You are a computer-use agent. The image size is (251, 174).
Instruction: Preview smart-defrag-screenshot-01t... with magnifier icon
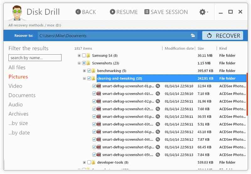point(158,94)
